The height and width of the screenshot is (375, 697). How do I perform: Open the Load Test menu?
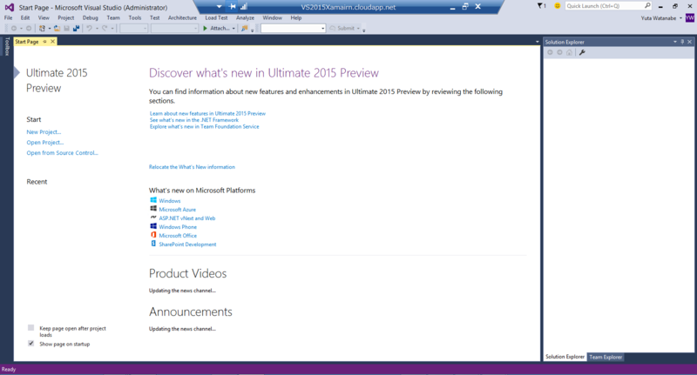click(216, 17)
